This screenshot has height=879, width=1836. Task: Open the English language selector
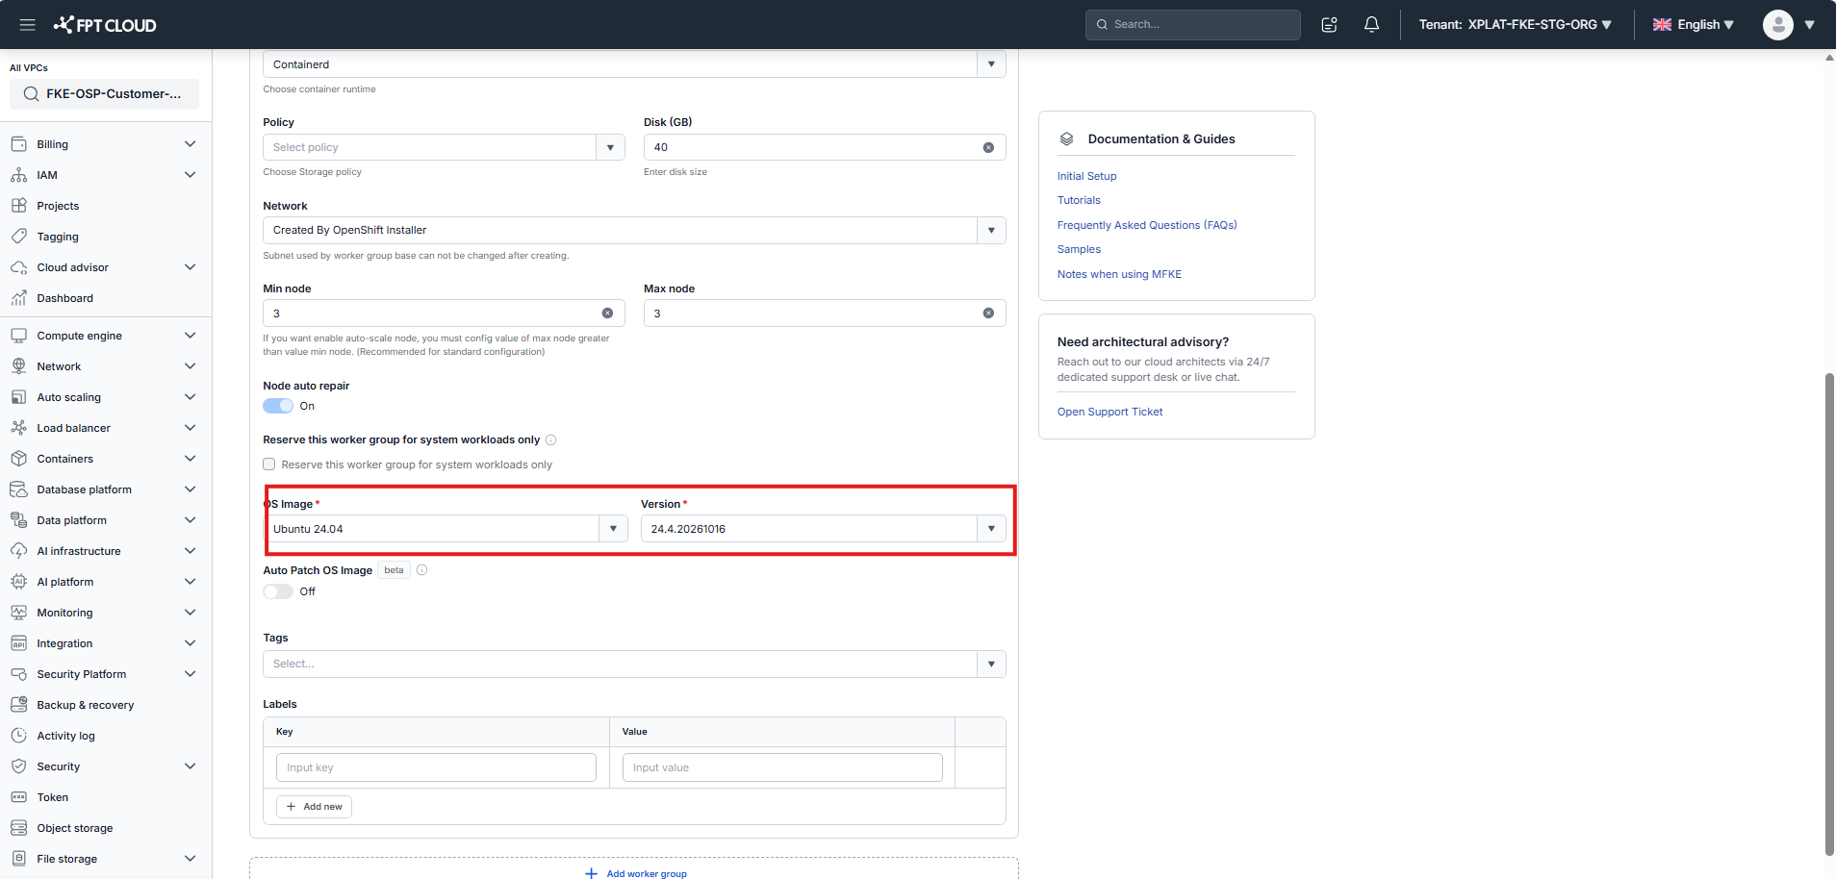[x=1694, y=25]
